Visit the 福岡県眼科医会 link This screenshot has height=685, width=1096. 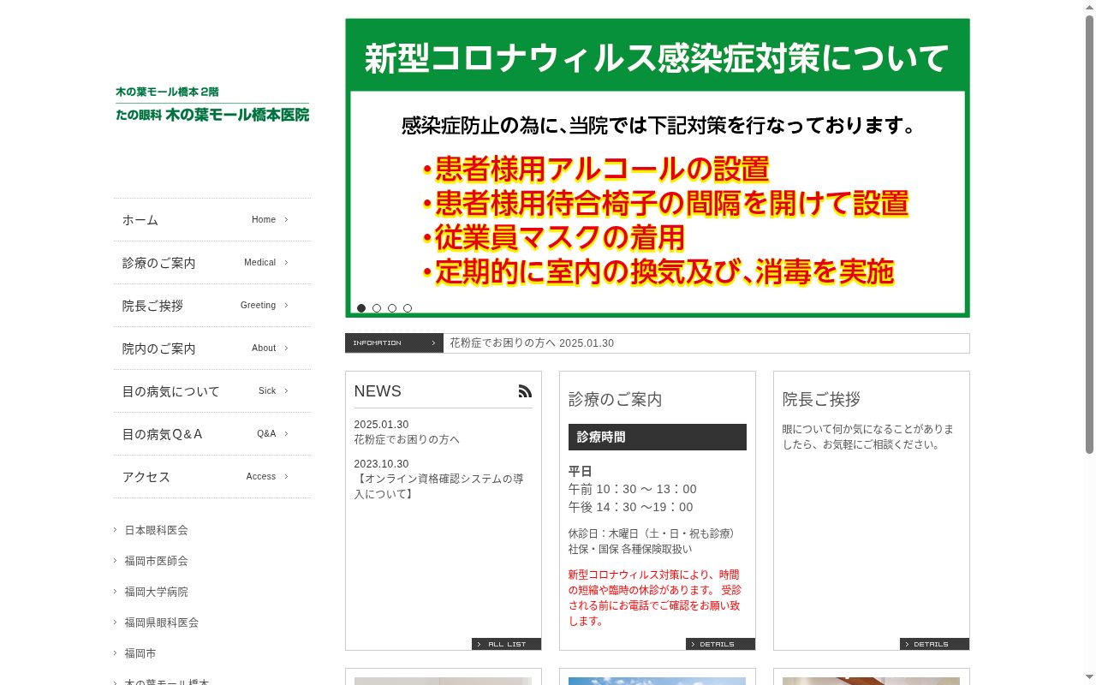coord(161,622)
